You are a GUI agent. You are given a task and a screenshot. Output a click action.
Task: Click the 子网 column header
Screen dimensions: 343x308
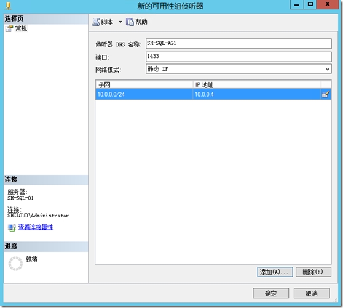tap(144, 84)
